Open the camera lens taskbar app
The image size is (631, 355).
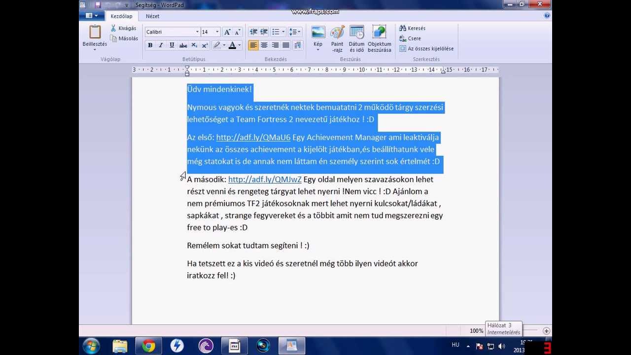click(x=263, y=346)
